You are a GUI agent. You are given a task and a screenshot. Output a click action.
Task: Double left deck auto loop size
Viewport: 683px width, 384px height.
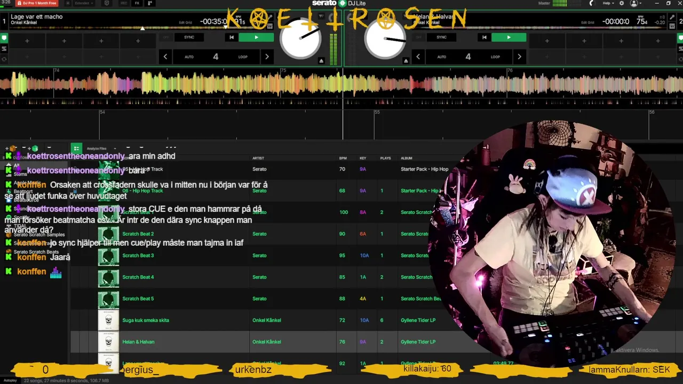[267, 57]
